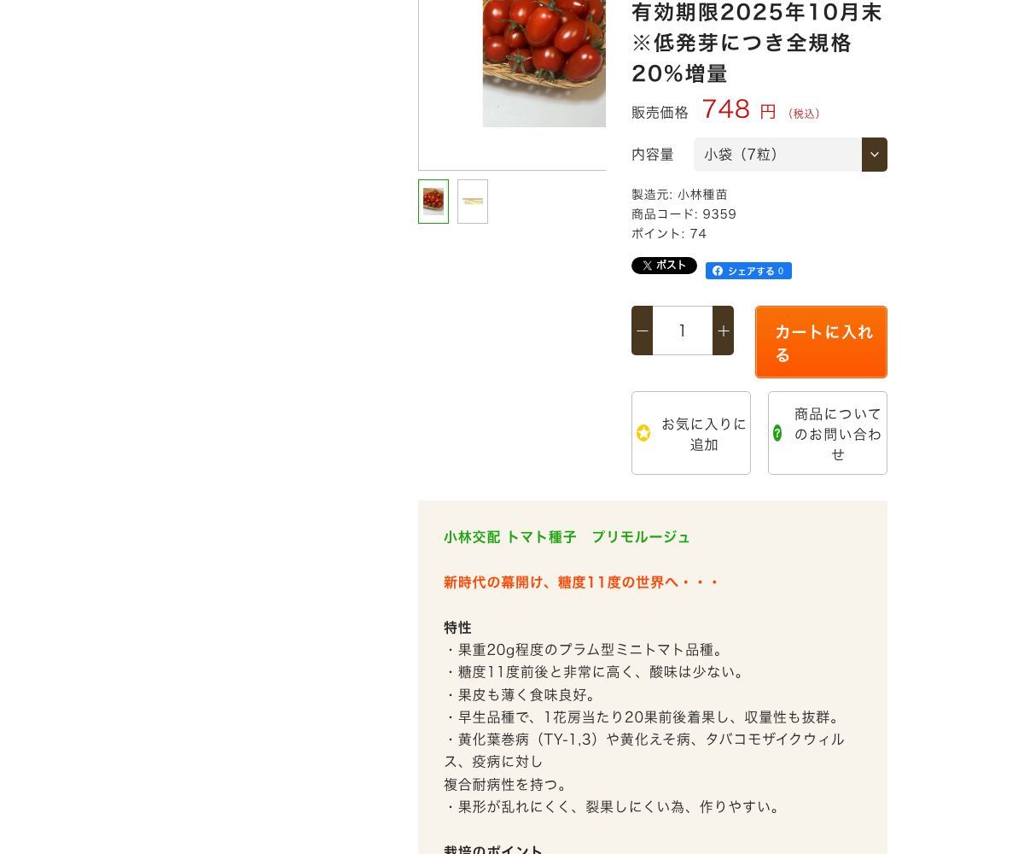
Task: Increase quantity with the plus button
Action: pyautogui.click(x=723, y=330)
